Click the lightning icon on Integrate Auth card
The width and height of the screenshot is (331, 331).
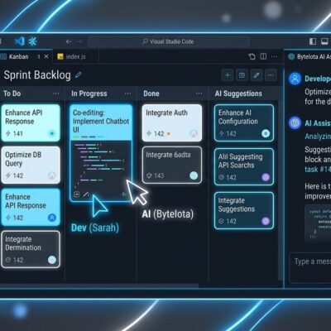pyautogui.click(x=149, y=134)
